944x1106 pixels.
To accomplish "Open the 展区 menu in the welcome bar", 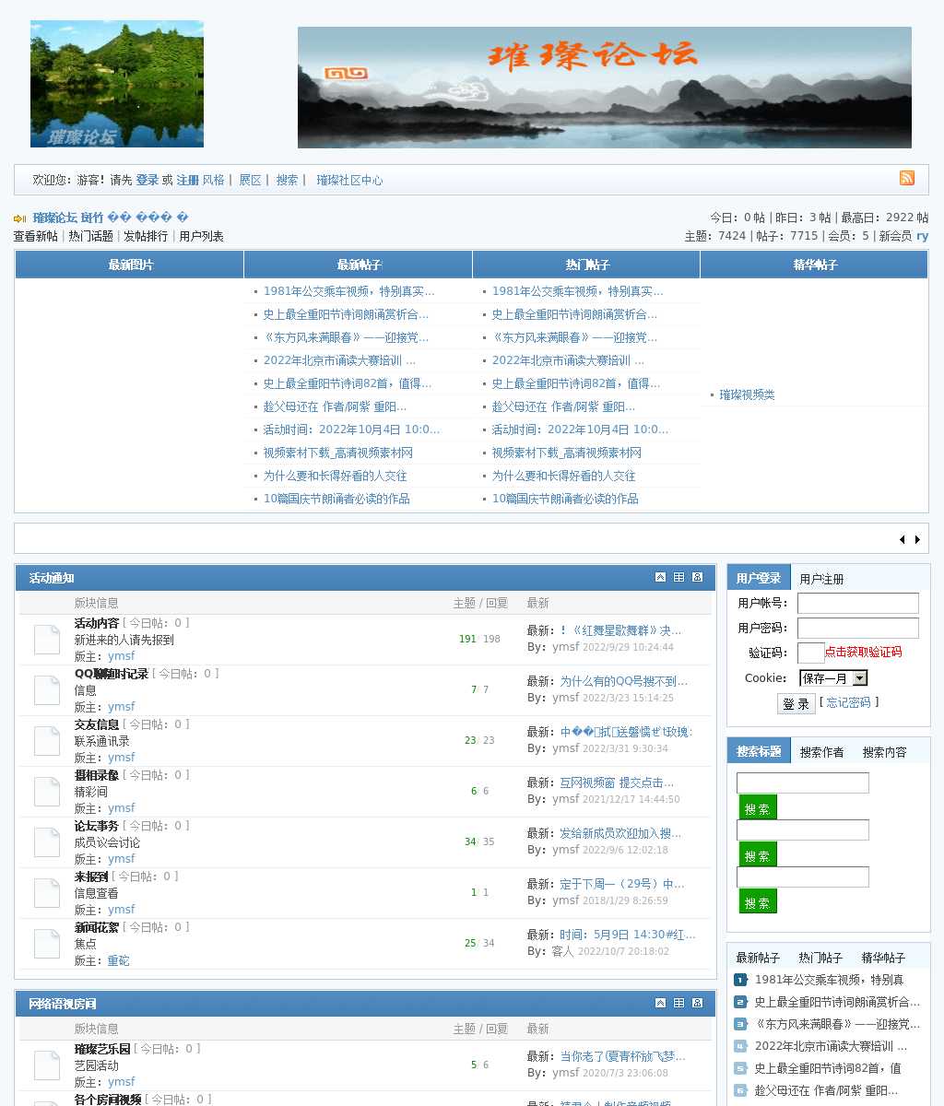I will 250,180.
